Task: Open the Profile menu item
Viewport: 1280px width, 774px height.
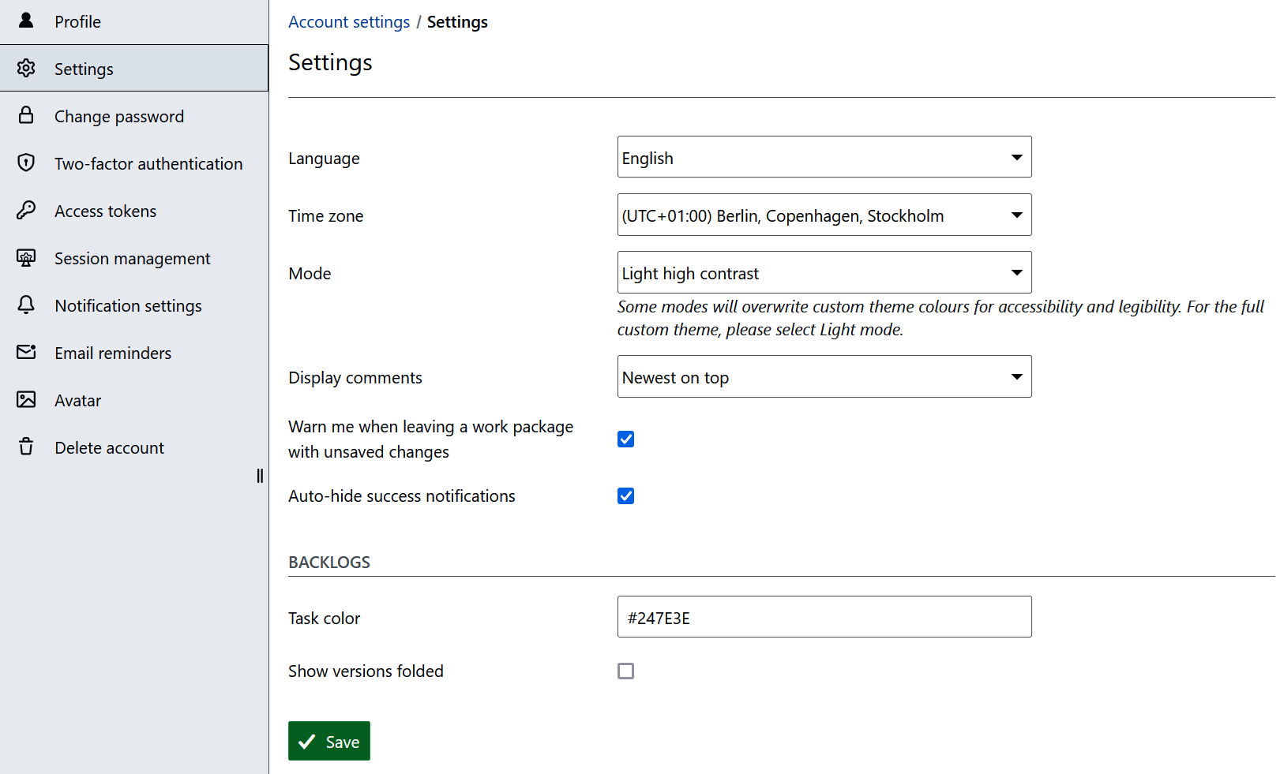Action: pos(134,21)
